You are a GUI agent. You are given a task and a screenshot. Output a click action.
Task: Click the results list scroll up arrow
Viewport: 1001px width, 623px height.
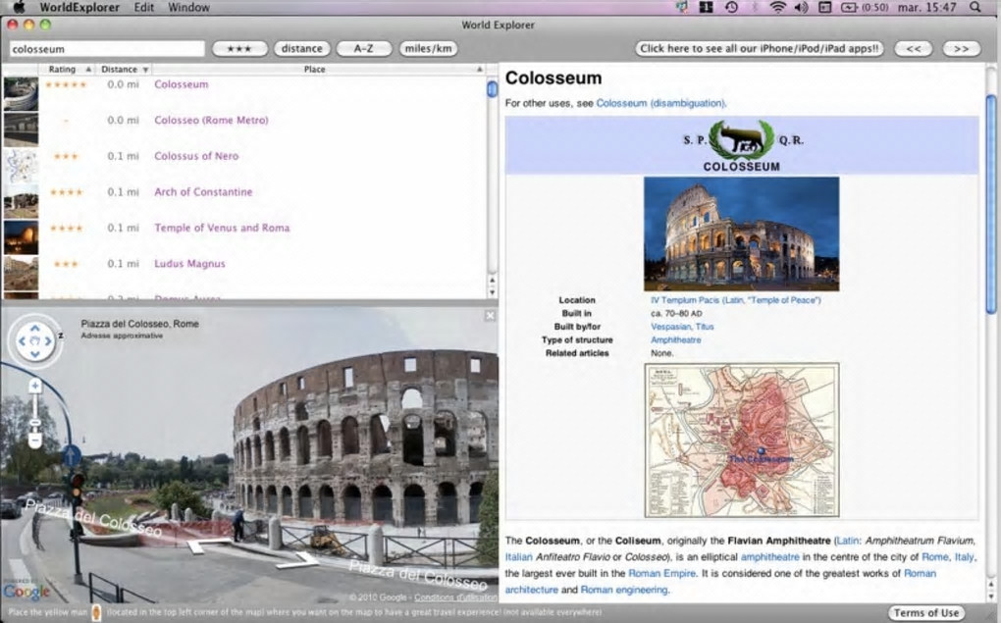[493, 281]
